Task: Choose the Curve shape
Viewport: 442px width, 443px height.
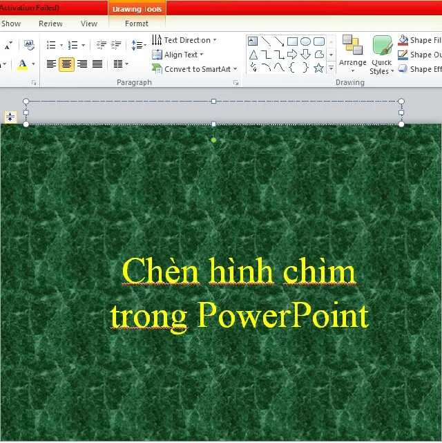Action: pos(279,68)
